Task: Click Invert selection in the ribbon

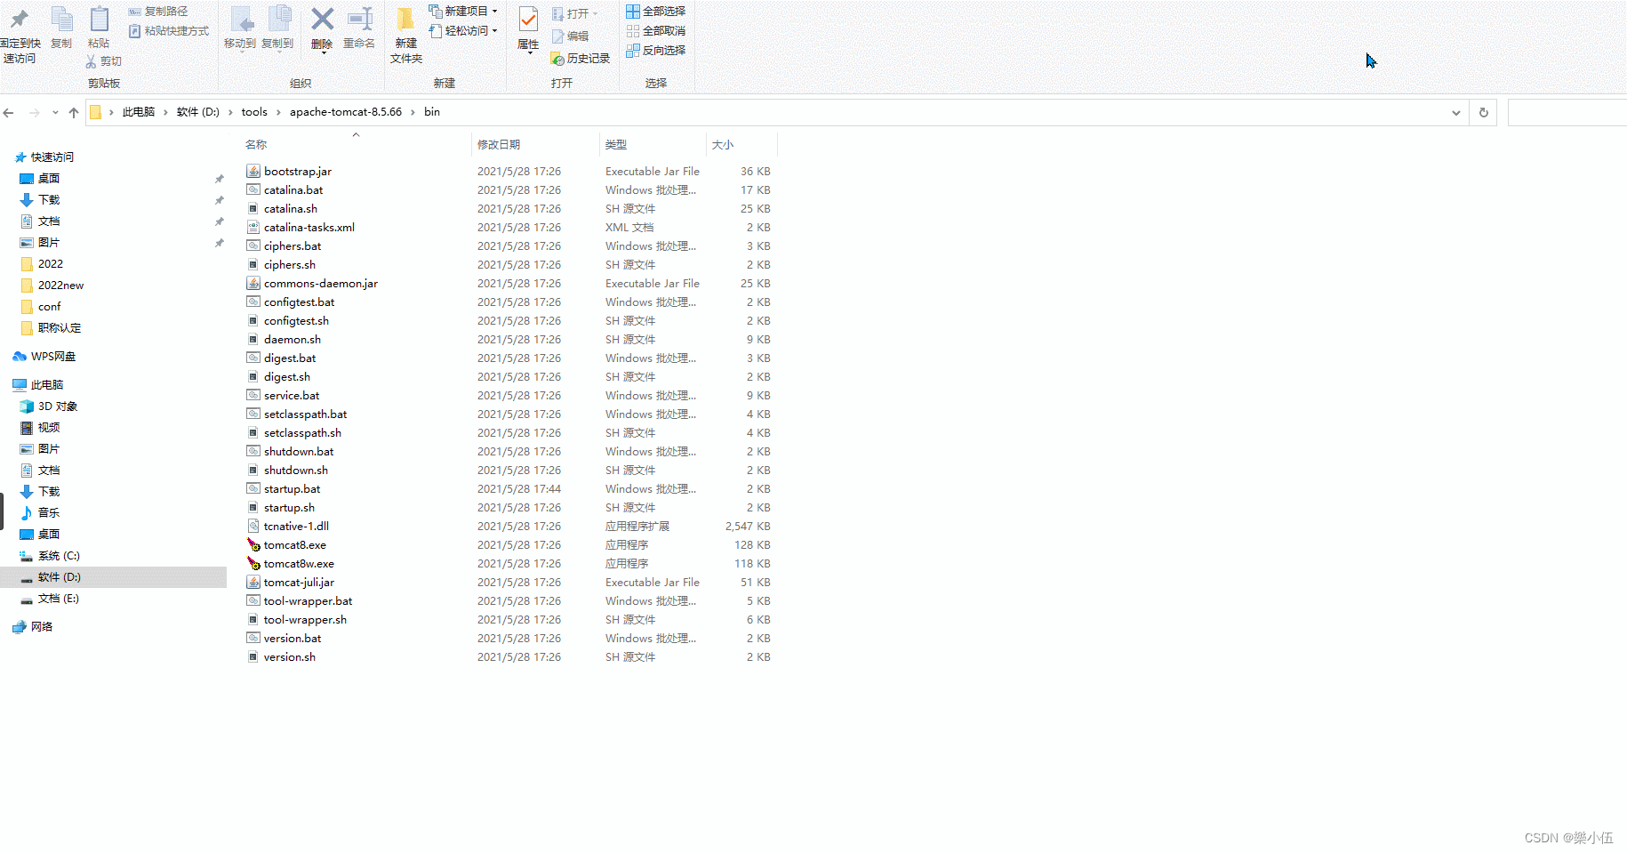Action: (656, 51)
